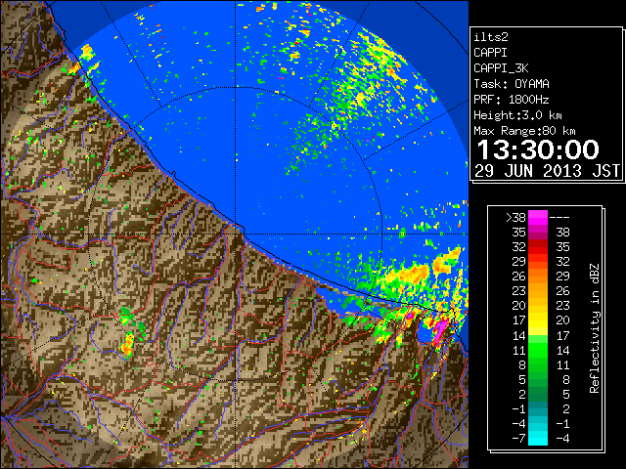
Task: Click the 'PRF: 1800Hz' text
Action: tap(511, 100)
